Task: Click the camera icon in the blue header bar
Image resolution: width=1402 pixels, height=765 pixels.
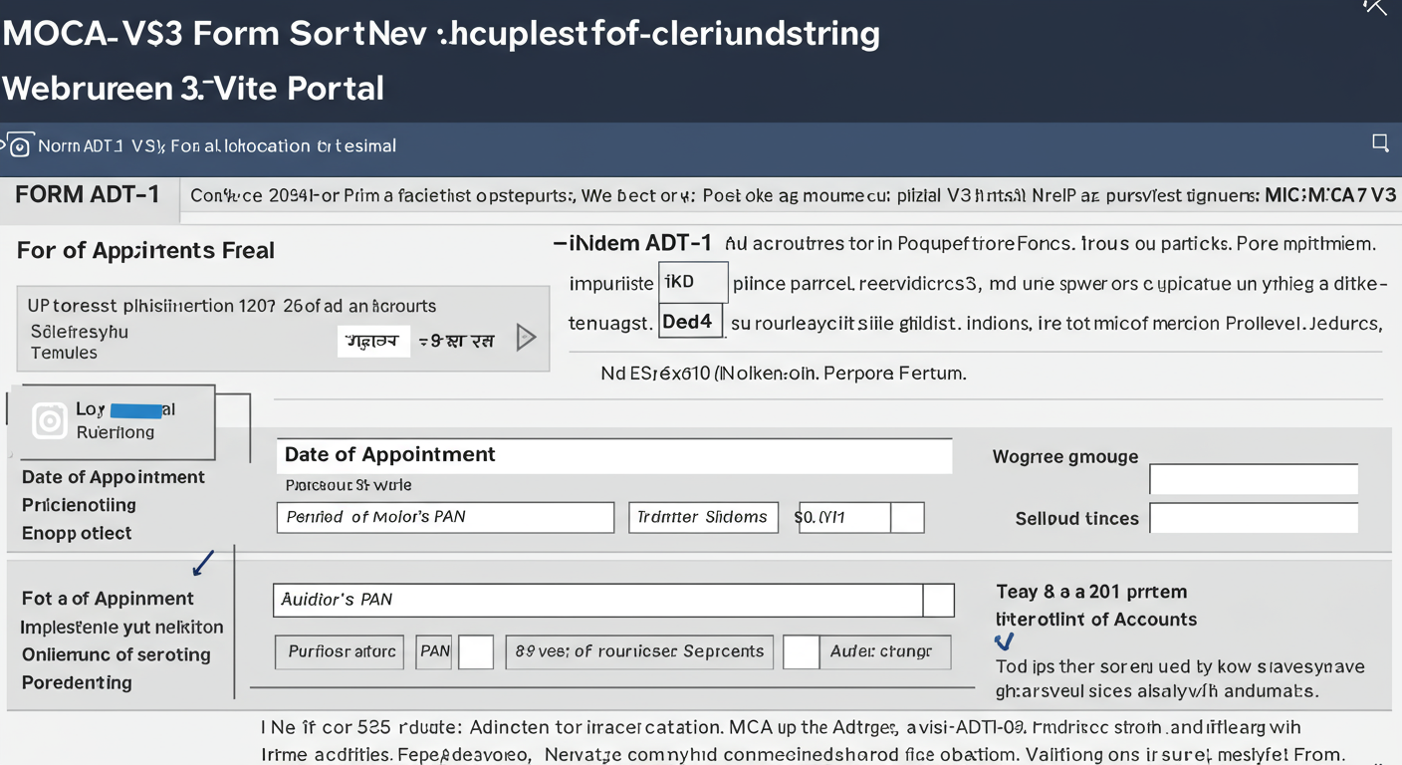Action: point(18,145)
